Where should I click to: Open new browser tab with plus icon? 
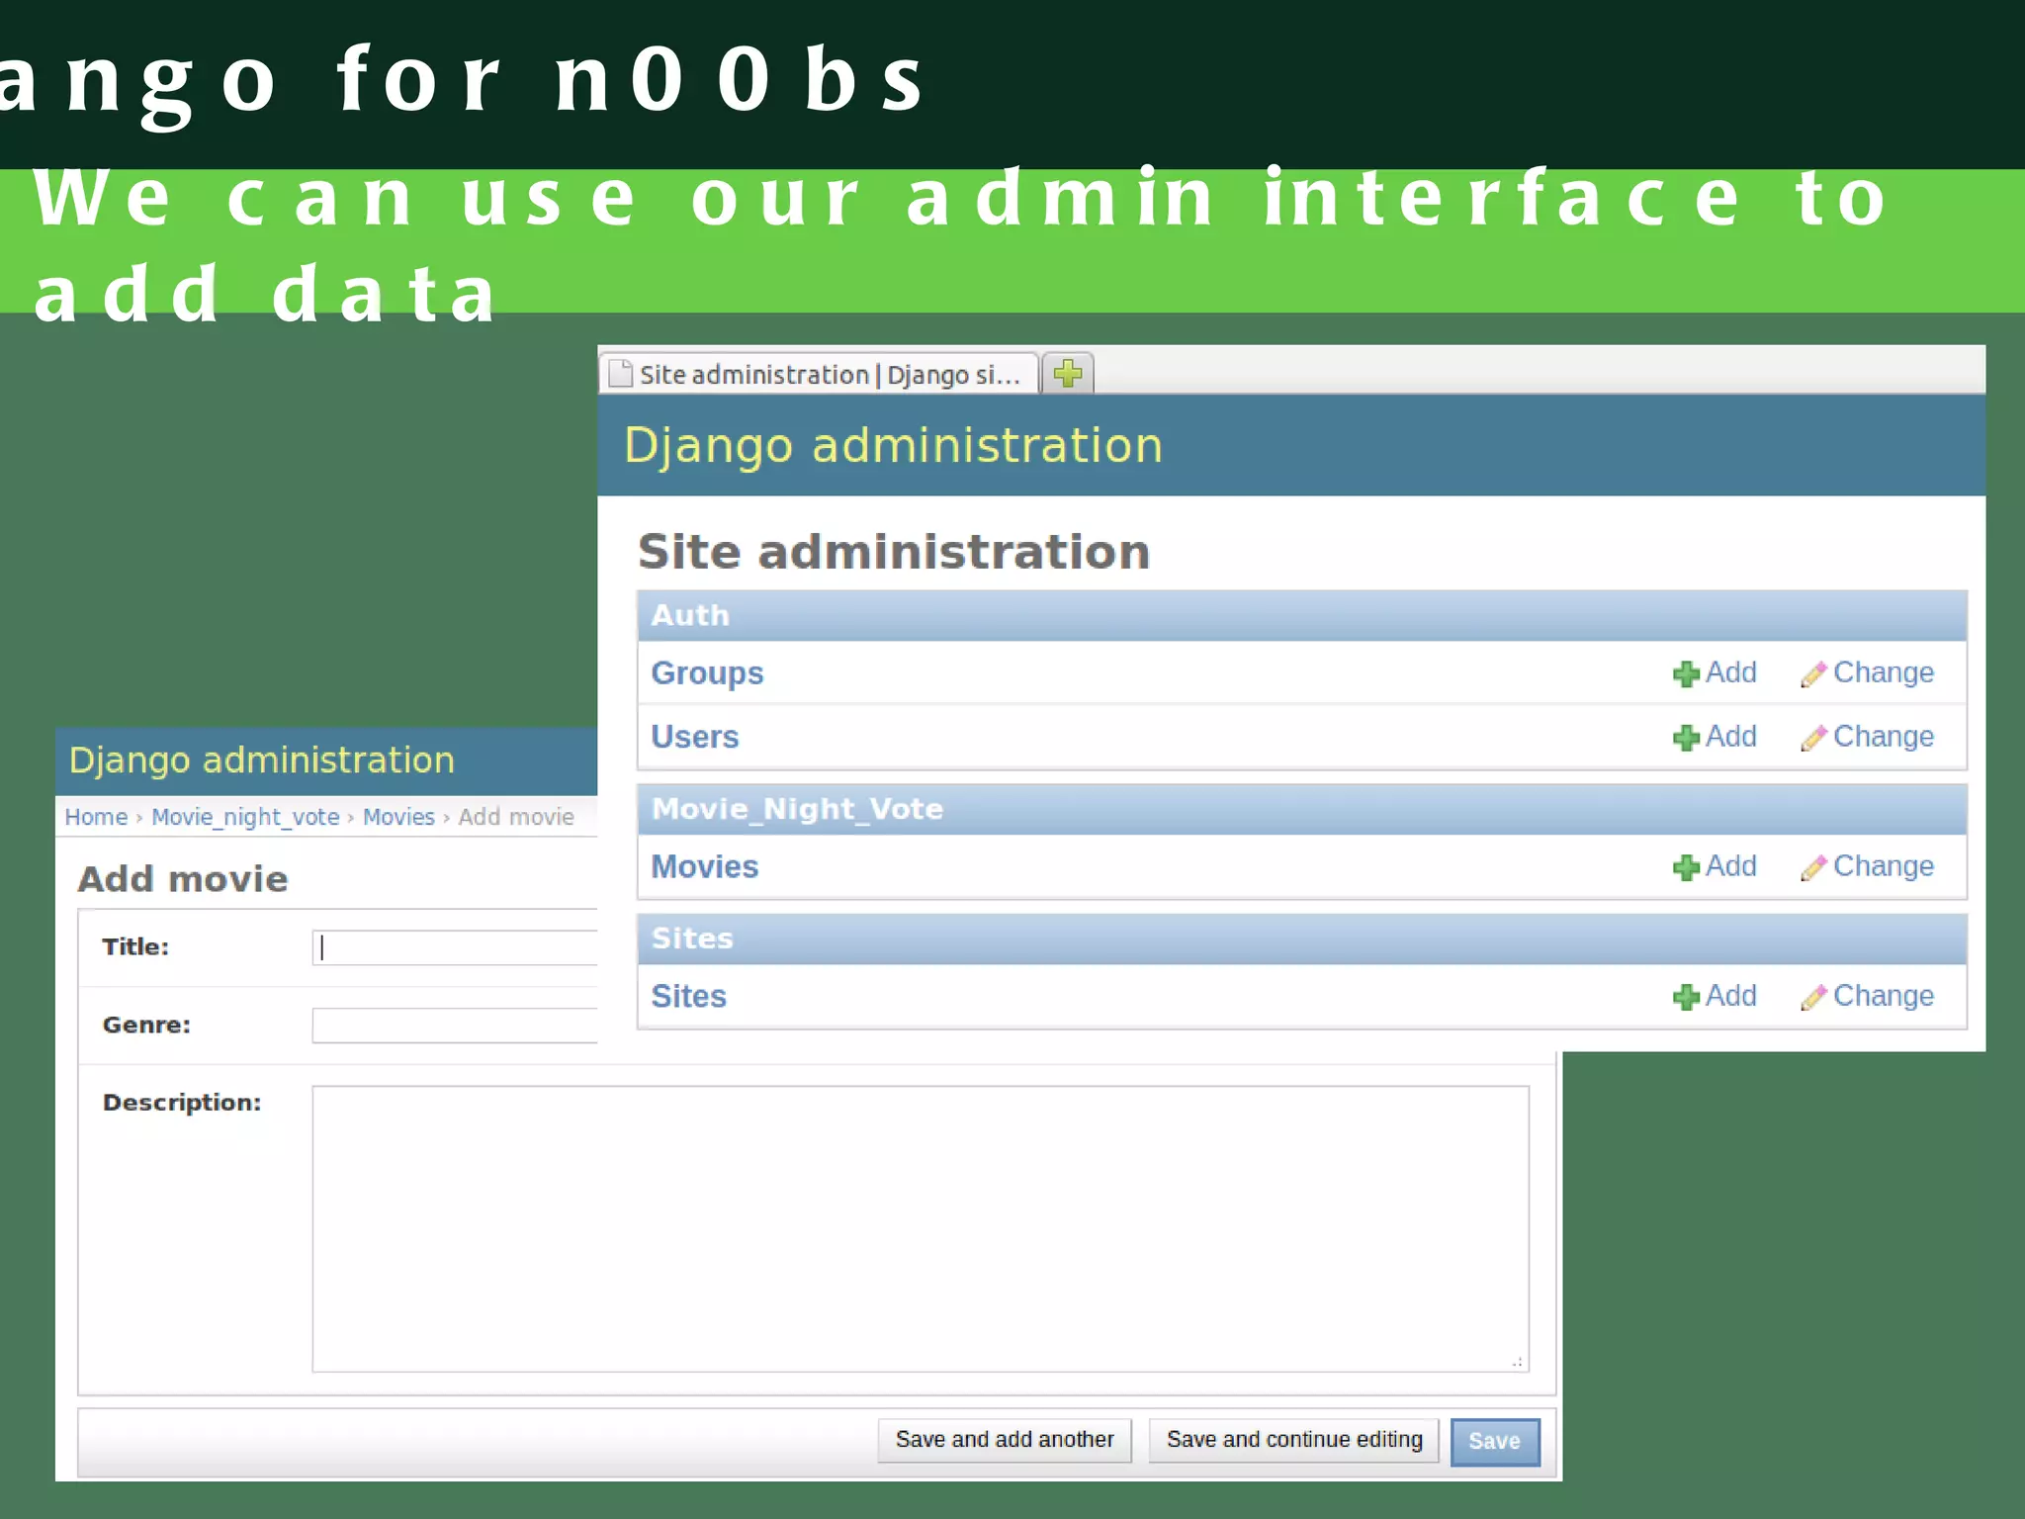pos(1067,374)
